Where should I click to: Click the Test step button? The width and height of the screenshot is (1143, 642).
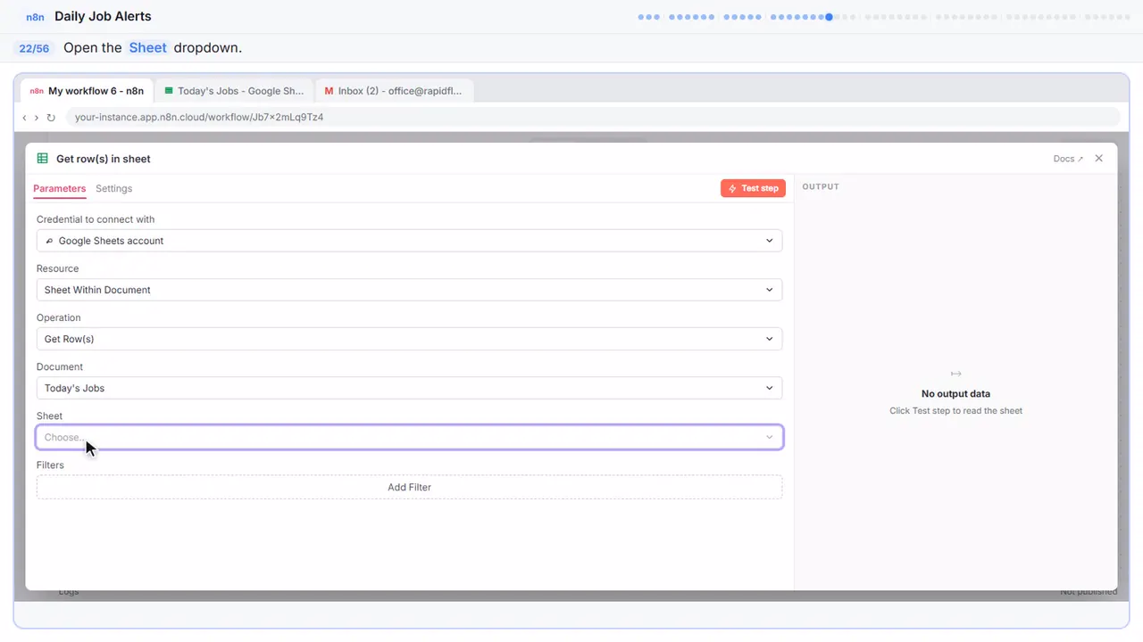click(753, 188)
